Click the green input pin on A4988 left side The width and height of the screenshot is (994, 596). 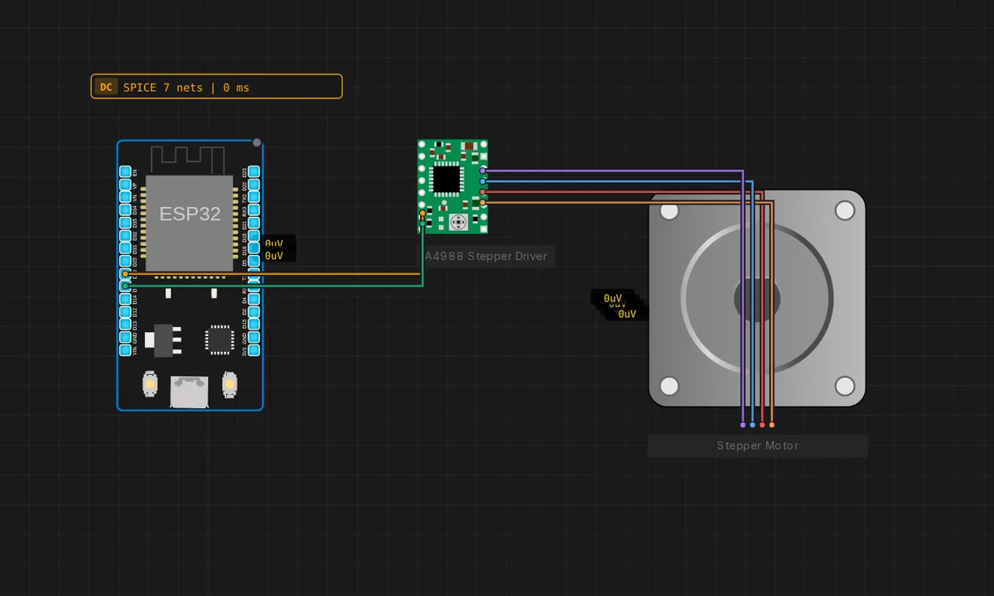click(422, 223)
